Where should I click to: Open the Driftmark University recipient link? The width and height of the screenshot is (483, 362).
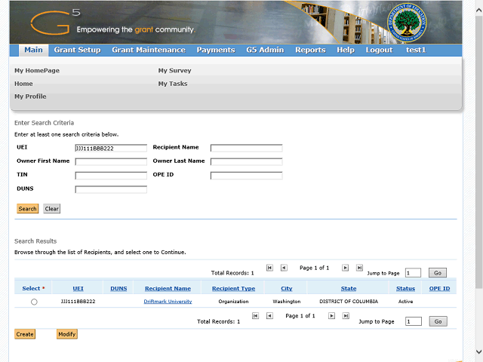click(168, 302)
